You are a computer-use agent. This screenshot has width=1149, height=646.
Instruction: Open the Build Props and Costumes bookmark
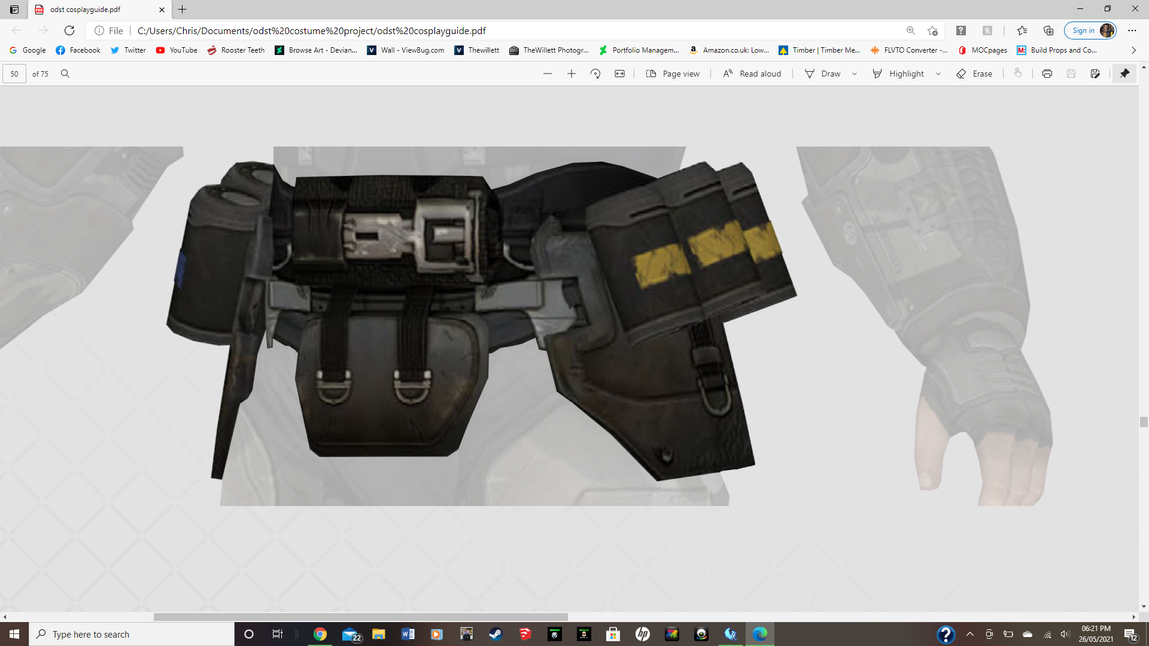(x=1057, y=50)
